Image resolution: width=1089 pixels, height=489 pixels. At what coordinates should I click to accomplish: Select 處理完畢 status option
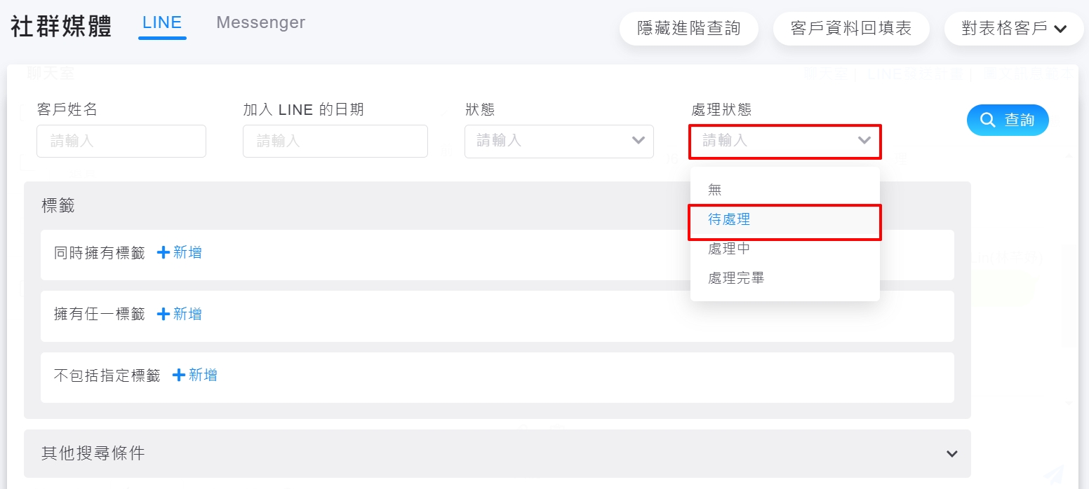pos(736,278)
